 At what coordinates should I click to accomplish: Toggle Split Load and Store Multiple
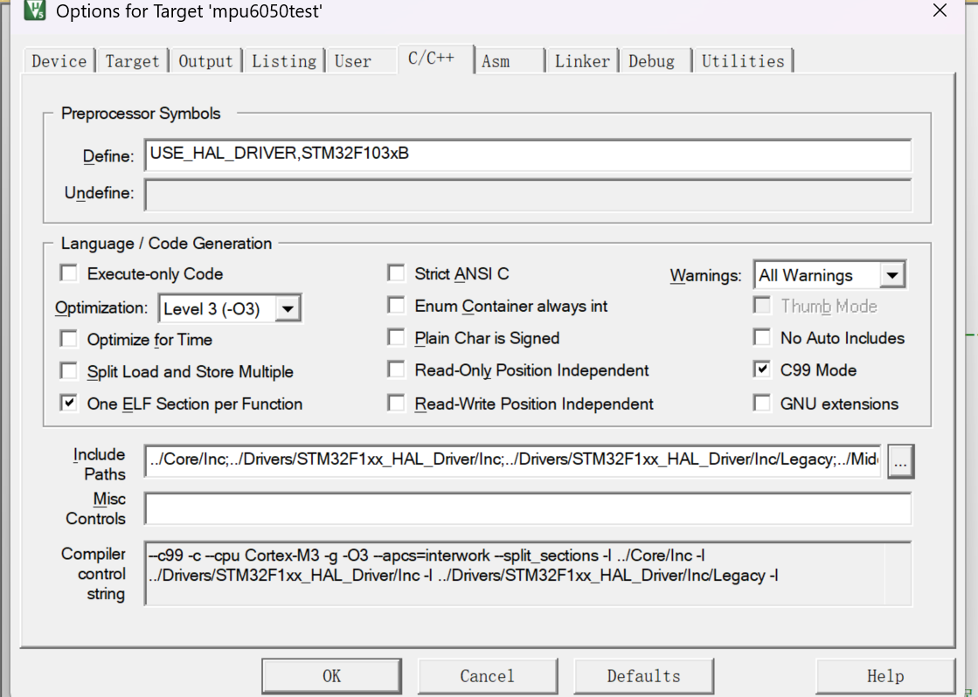point(69,371)
